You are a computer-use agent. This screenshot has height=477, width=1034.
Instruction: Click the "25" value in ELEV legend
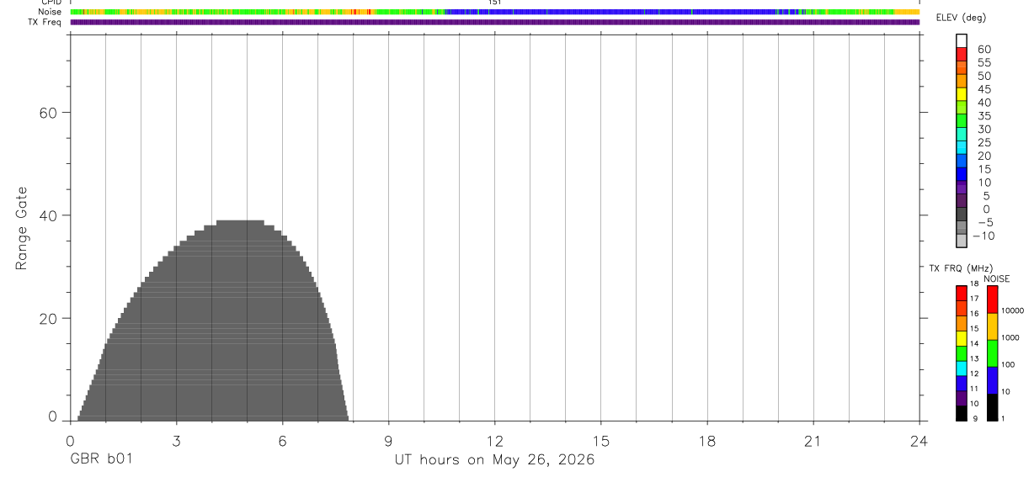(x=983, y=143)
